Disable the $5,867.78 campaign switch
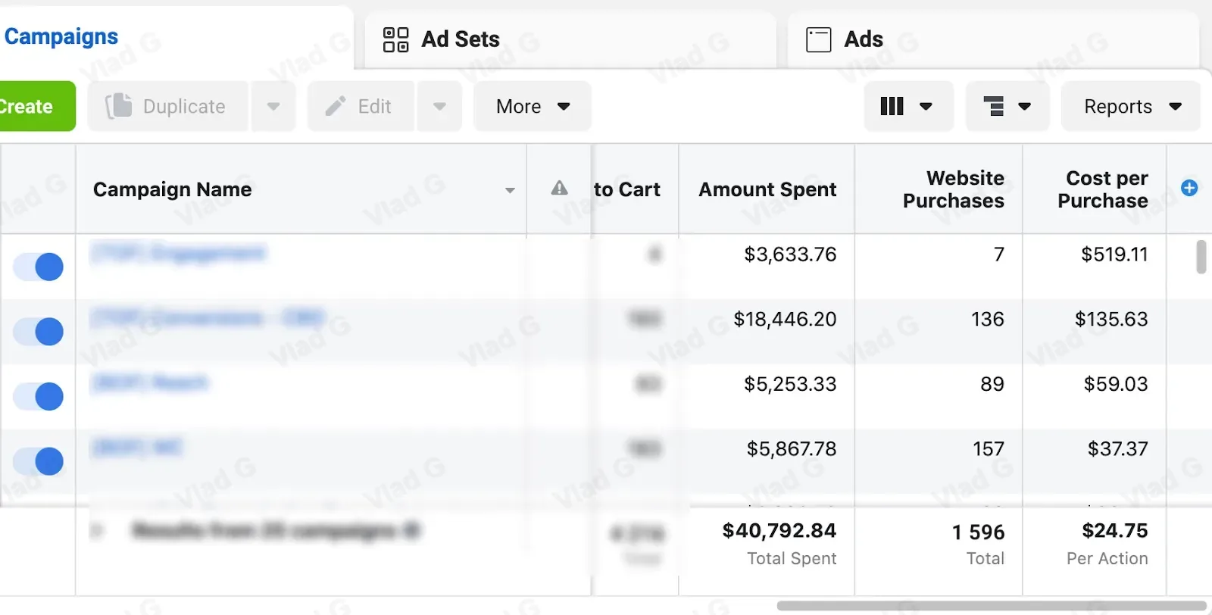 coord(39,461)
